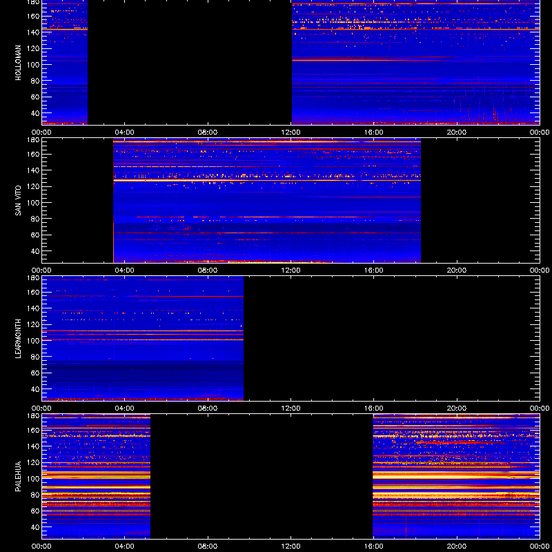Select the 120 tick on Palehua axis

tap(34, 462)
